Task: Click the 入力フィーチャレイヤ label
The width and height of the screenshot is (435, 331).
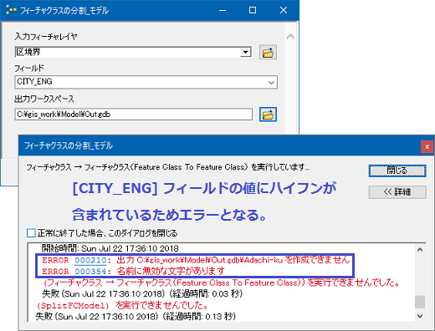Action: click(46, 37)
